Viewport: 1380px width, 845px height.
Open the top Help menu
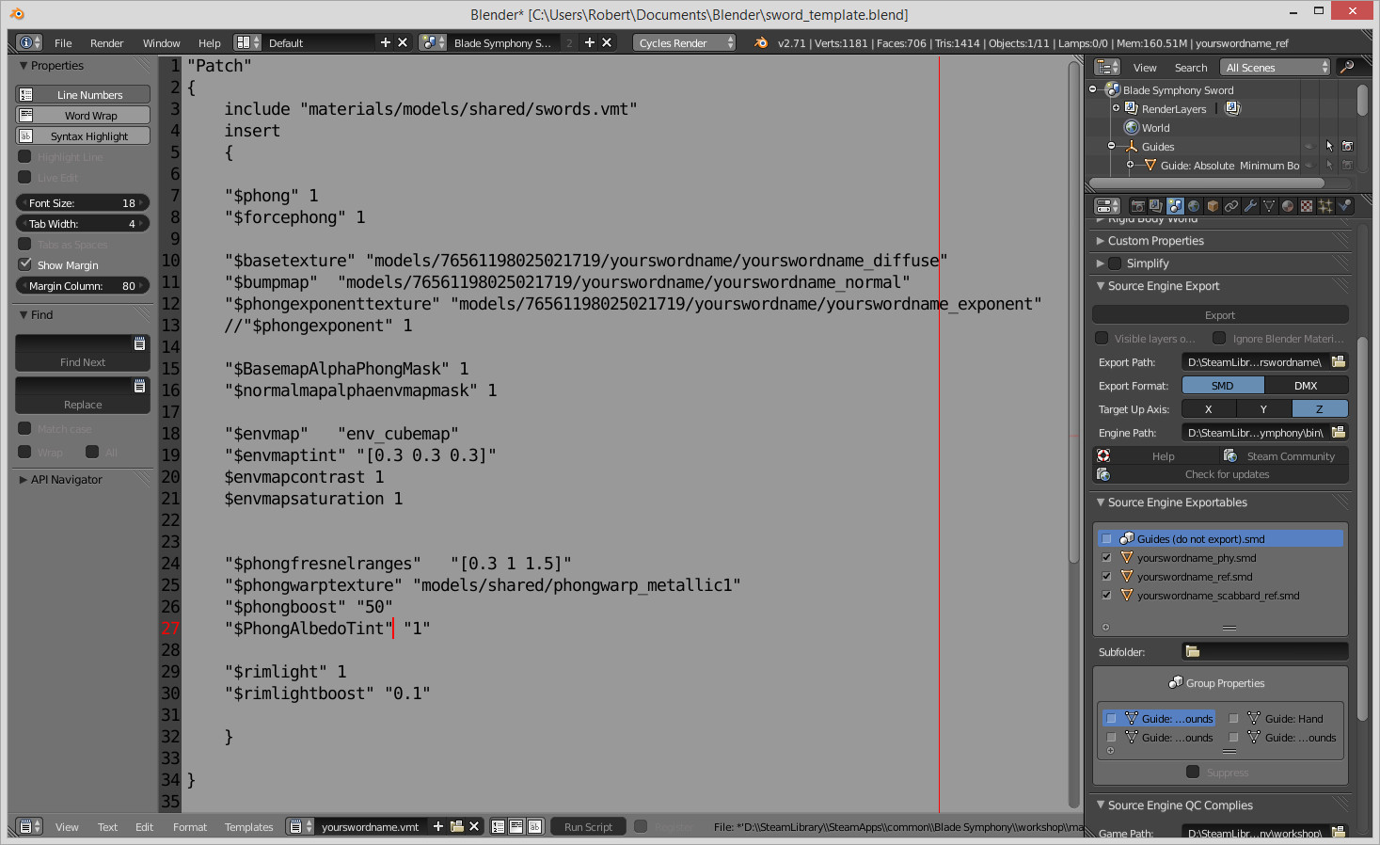click(210, 43)
